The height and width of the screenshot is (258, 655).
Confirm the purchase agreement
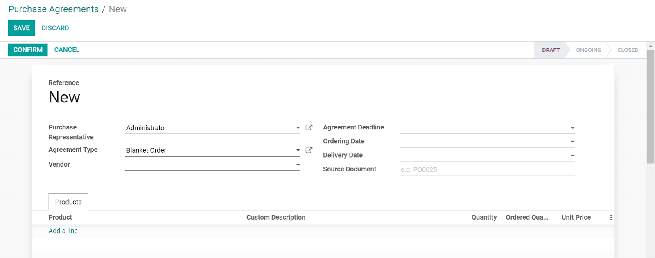pos(28,50)
